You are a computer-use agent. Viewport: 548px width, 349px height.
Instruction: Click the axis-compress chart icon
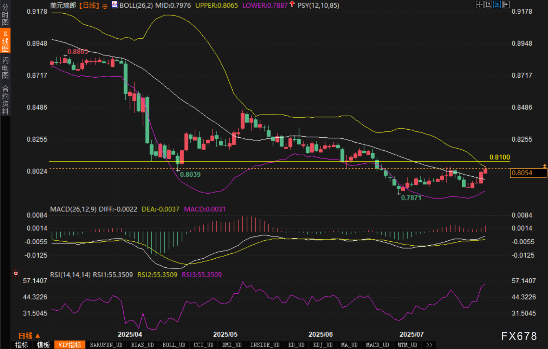click(x=488, y=5)
